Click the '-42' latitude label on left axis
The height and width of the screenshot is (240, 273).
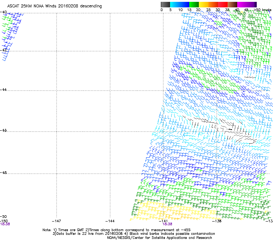[x=3, y=50]
